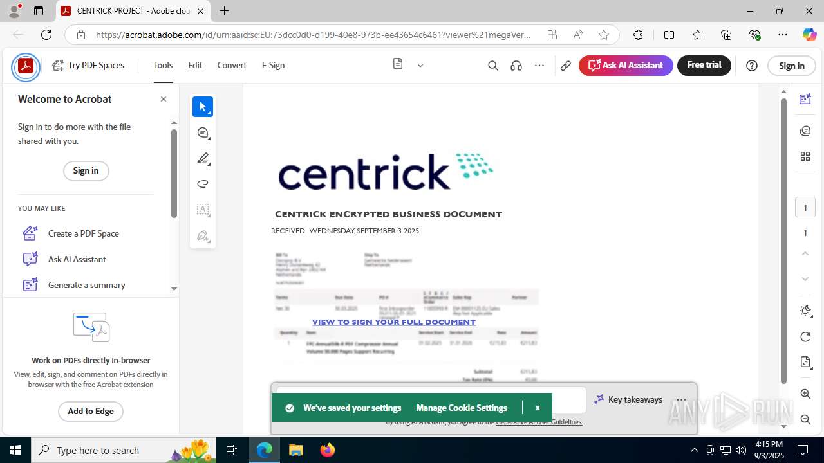824x463 pixels.
Task: Dismiss the cookie settings saved banner
Action: [538, 408]
